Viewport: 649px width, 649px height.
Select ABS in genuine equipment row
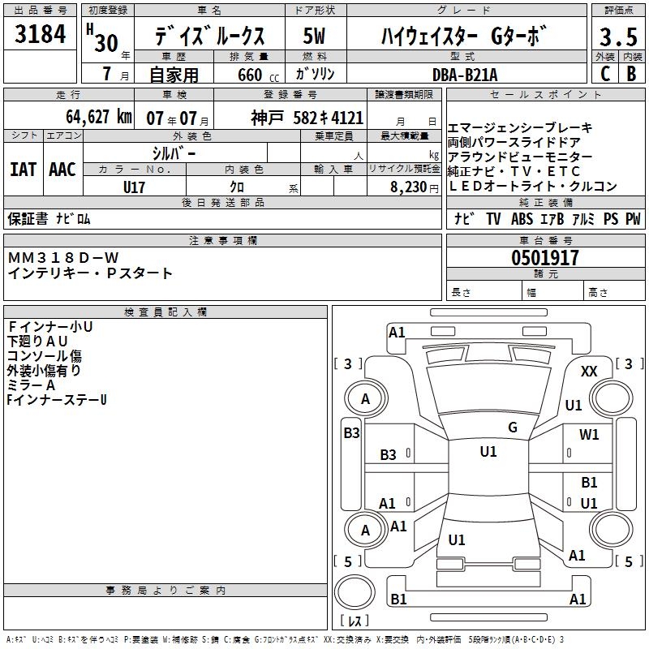point(522,218)
